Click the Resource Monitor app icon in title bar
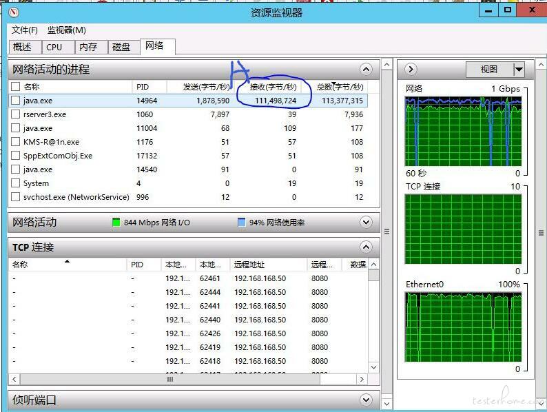 pos(13,12)
